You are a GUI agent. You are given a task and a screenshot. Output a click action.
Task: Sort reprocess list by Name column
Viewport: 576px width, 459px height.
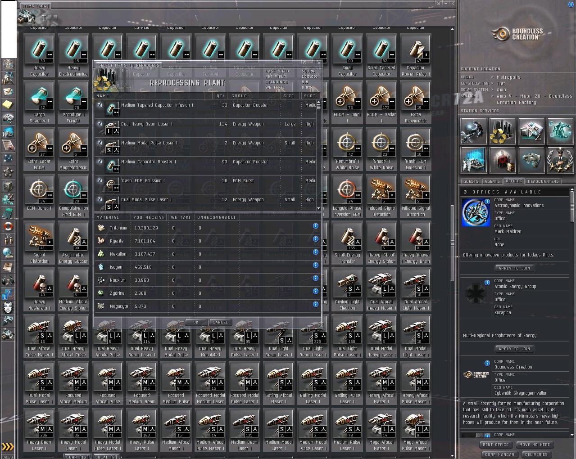click(154, 96)
